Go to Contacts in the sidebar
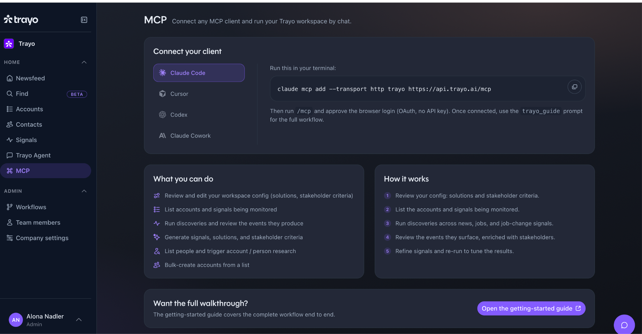642x334 pixels. [45, 124]
